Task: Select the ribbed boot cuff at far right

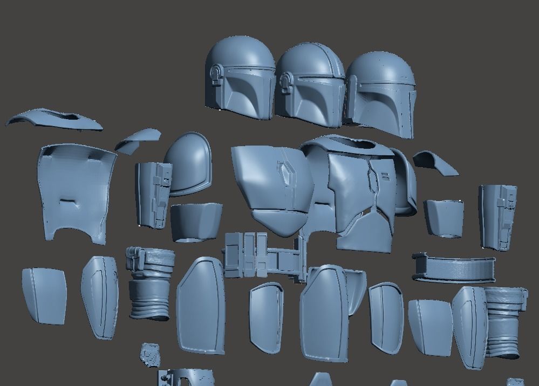Action: (x=504, y=323)
